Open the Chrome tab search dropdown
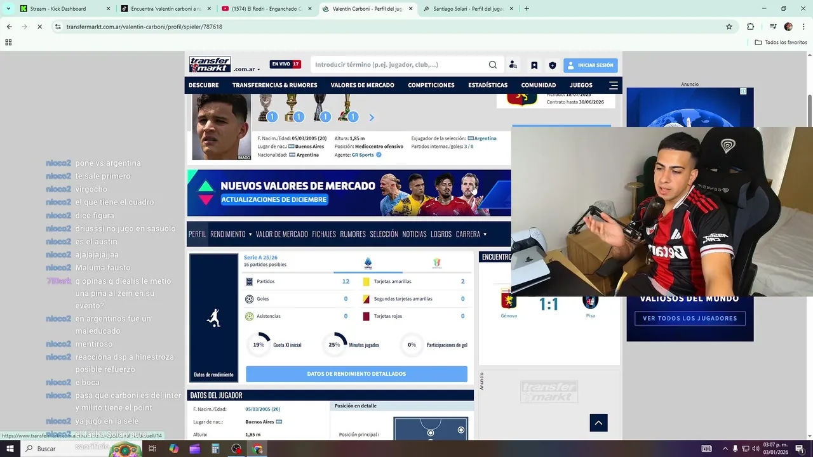Image resolution: width=813 pixels, height=457 pixels. click(8, 9)
